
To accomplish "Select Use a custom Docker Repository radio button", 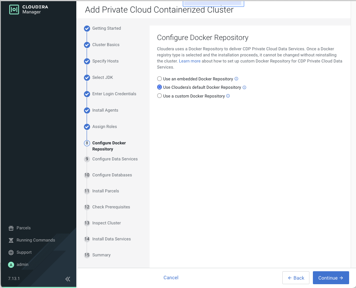I will pyautogui.click(x=159, y=96).
